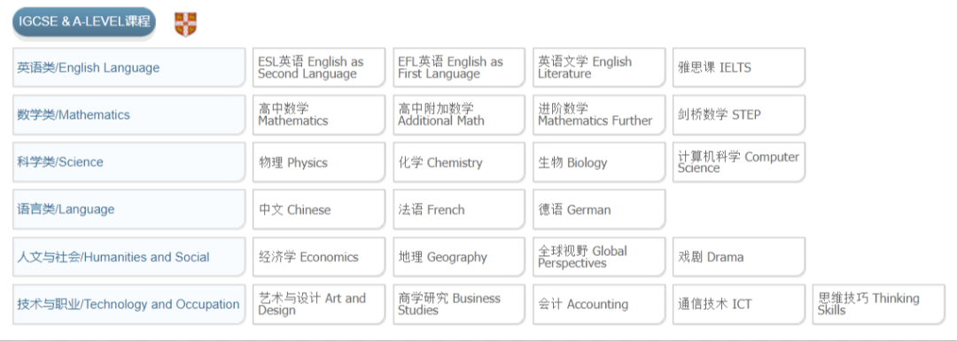Click the Cambridge shield crest icon
Viewport: 957px width, 341px height.
coord(185,25)
